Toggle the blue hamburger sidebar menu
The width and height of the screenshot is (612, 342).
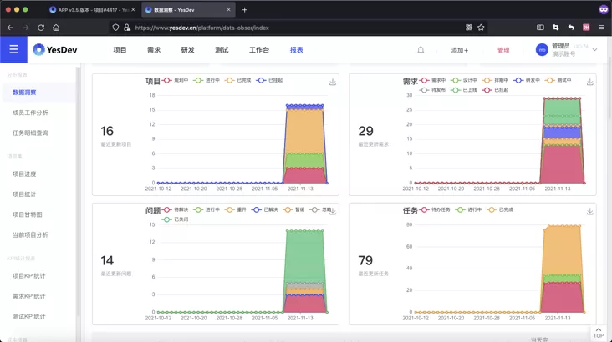click(x=13, y=49)
